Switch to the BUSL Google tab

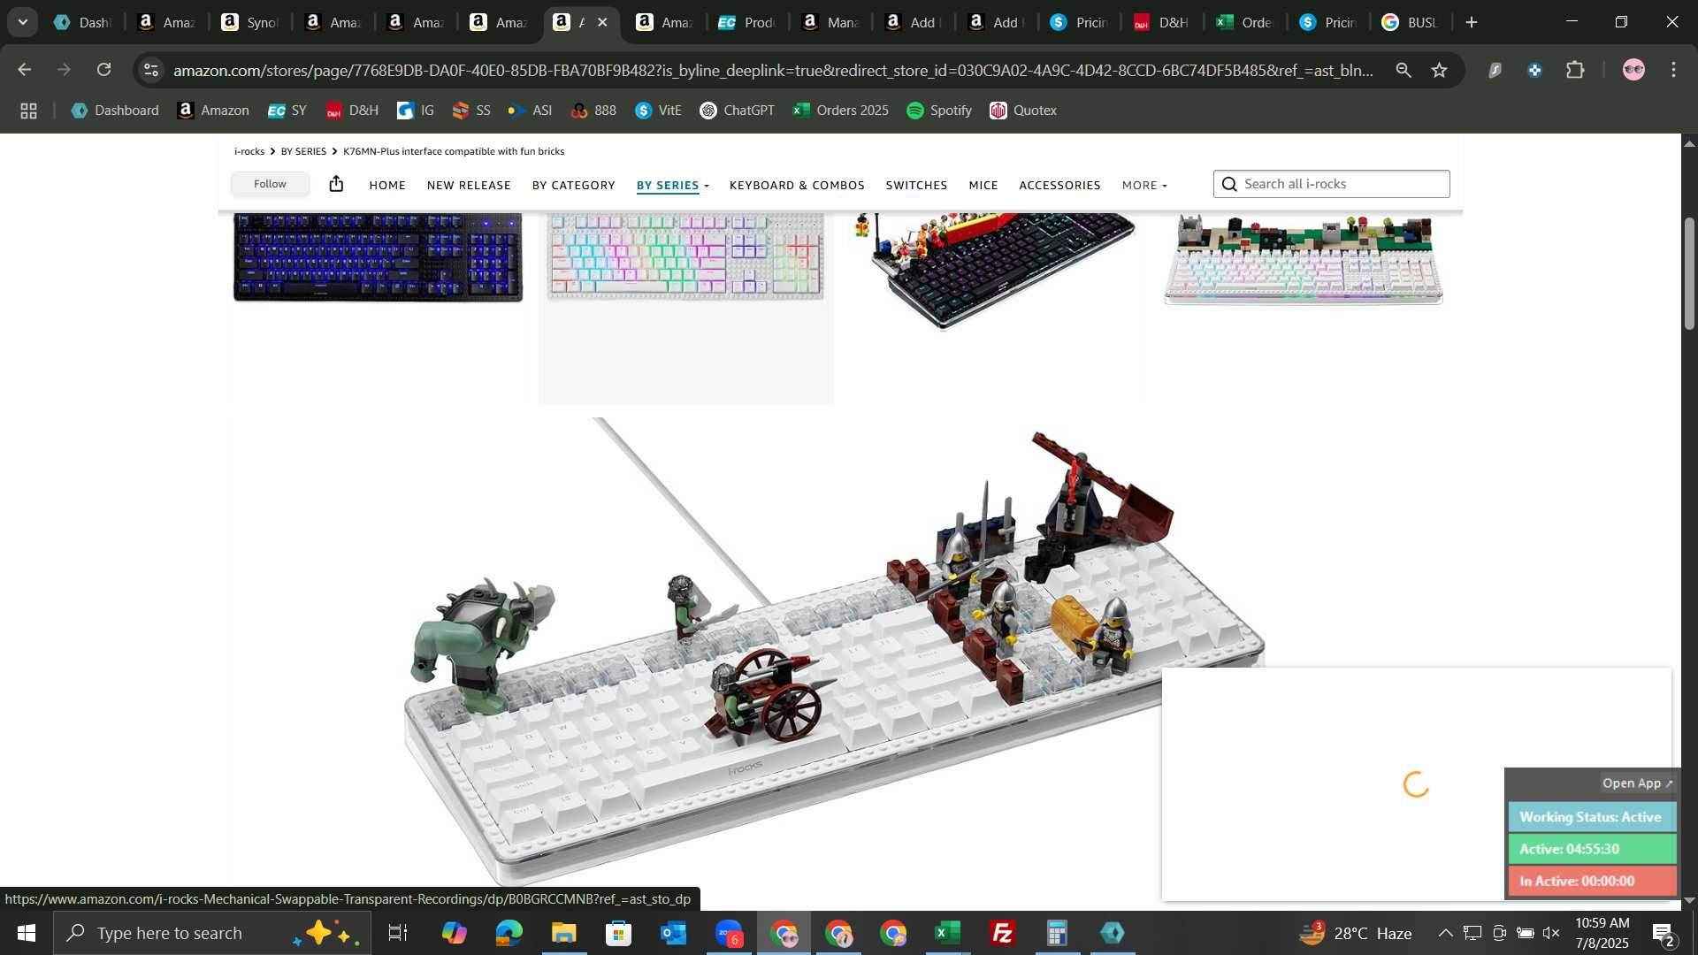pos(1411,22)
